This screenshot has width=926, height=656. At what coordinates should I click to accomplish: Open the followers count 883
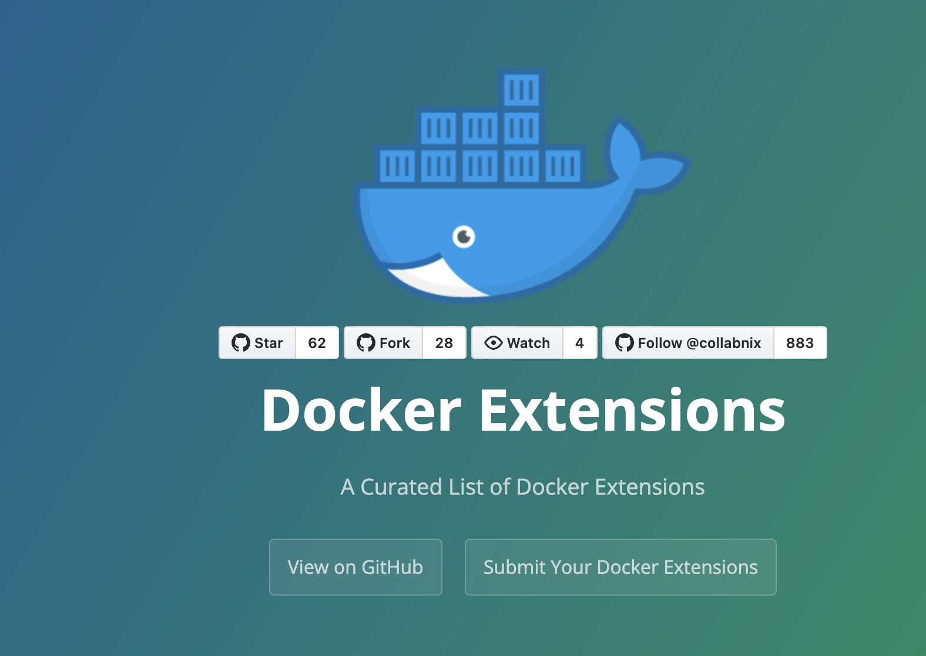coord(800,343)
